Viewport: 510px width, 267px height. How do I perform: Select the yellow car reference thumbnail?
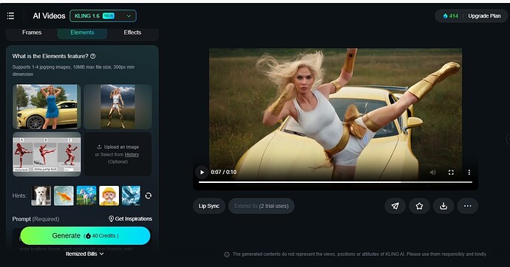47,107
